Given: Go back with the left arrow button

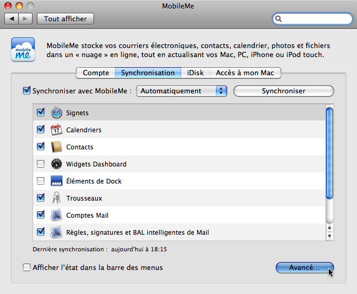Looking at the screenshot, I should coord(12,19).
